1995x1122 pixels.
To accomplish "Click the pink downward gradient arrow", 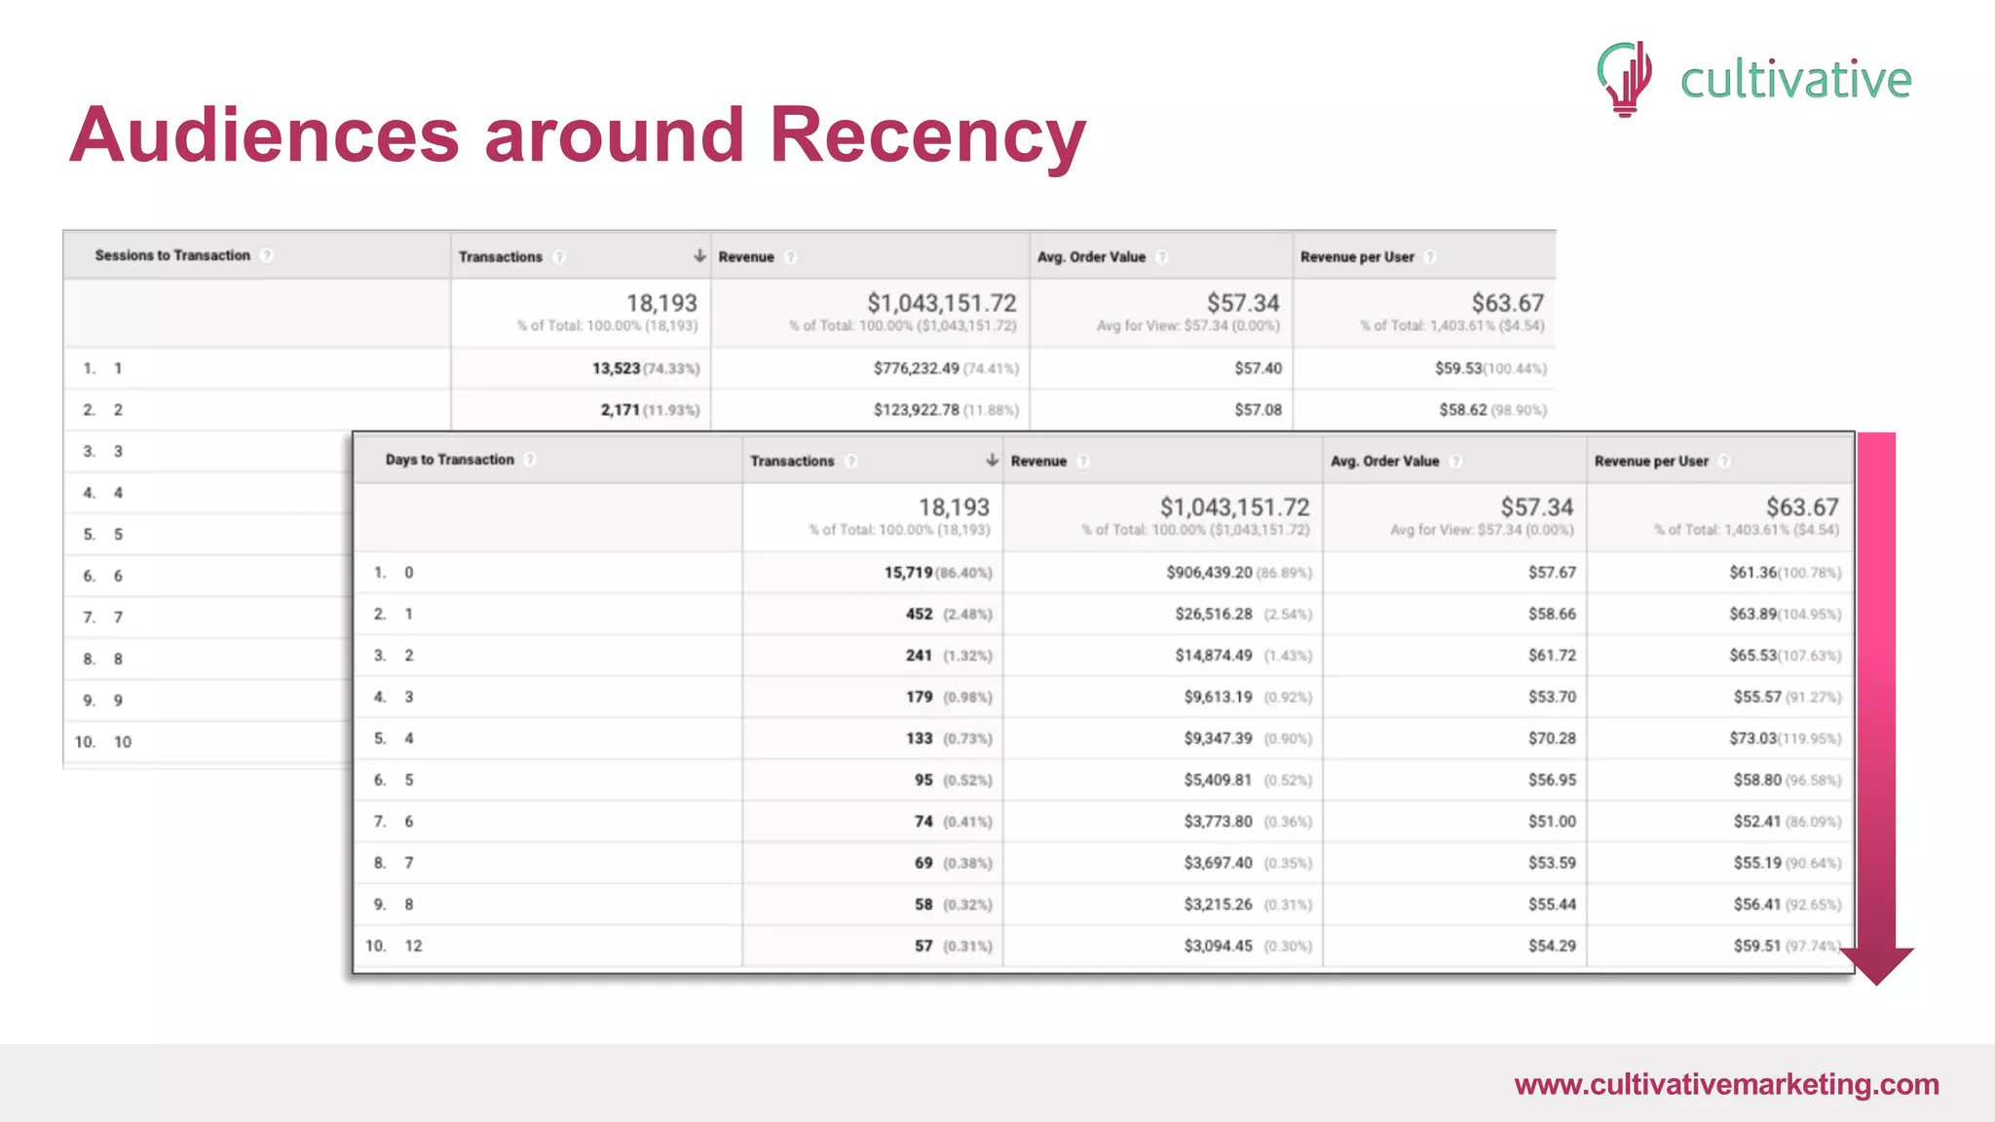I will click(x=1876, y=701).
